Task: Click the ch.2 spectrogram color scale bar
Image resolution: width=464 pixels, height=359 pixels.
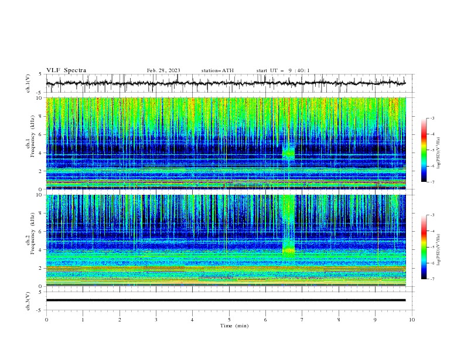Action: click(424, 247)
